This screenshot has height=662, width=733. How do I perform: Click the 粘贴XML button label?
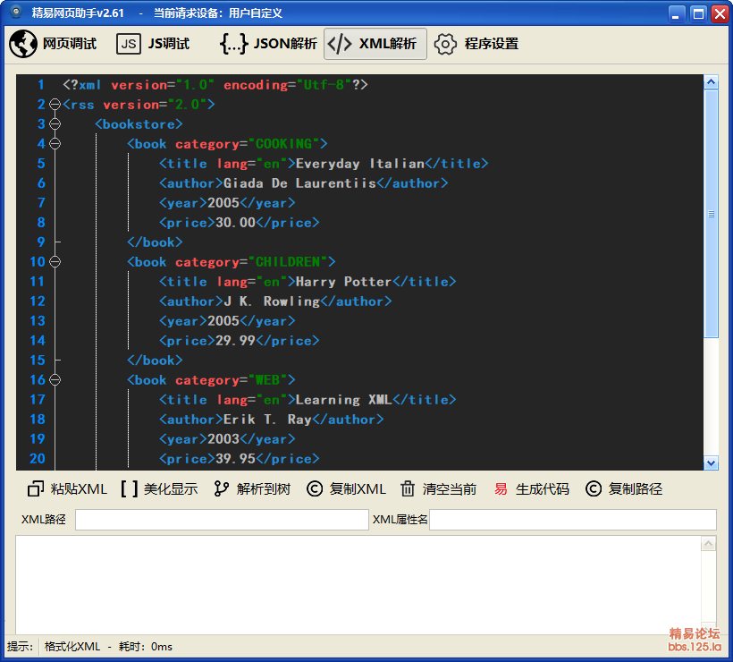click(79, 489)
